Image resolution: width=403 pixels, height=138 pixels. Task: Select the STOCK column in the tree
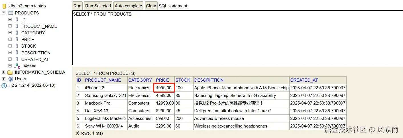(x=29, y=46)
